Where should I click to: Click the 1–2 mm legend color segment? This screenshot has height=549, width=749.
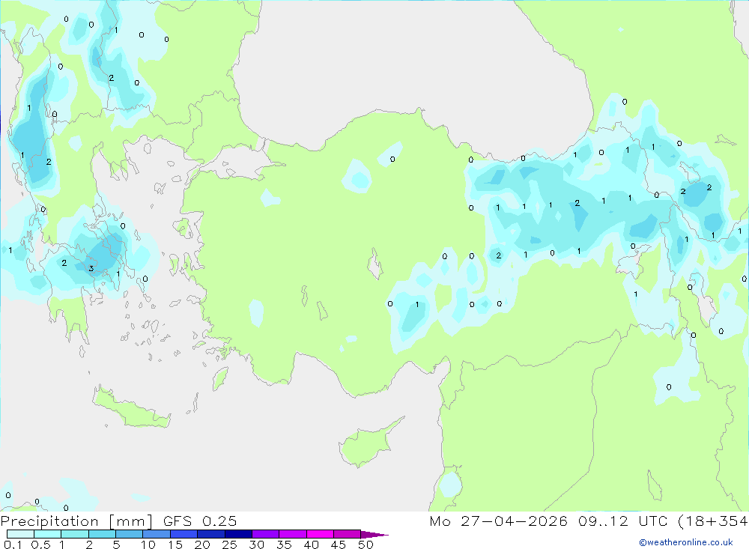tap(75, 534)
